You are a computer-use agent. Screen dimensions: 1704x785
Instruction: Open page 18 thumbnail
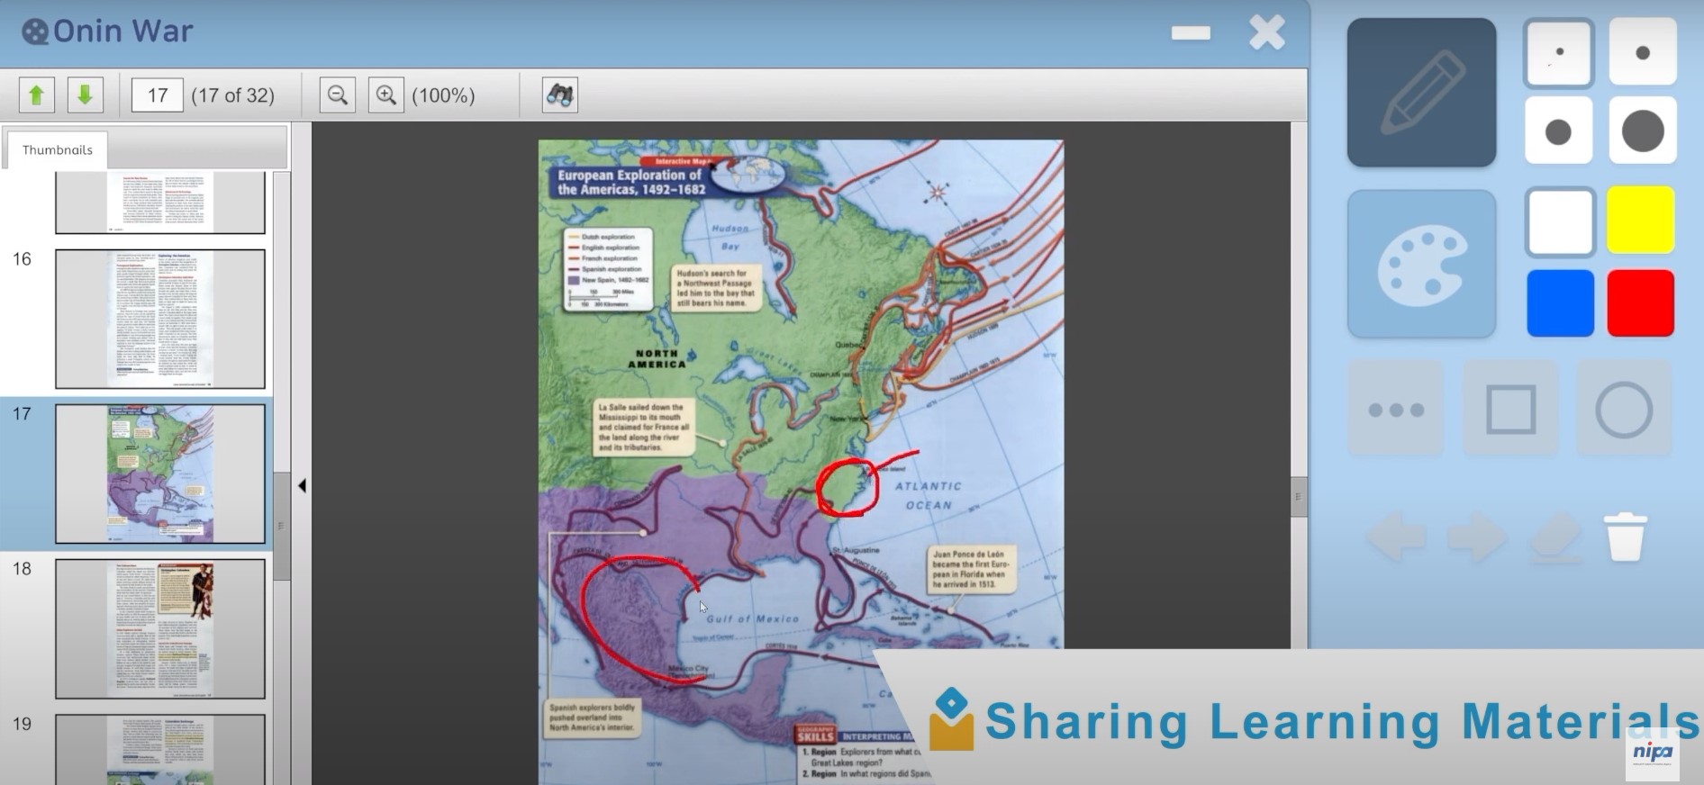[160, 628]
